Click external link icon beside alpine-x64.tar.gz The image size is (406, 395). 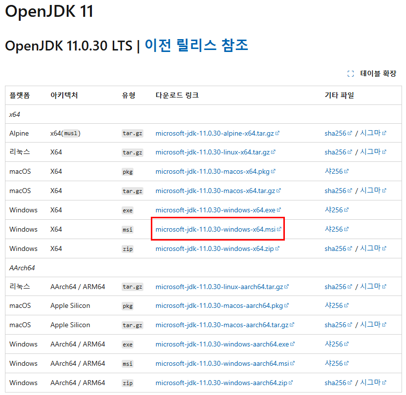coord(278,133)
